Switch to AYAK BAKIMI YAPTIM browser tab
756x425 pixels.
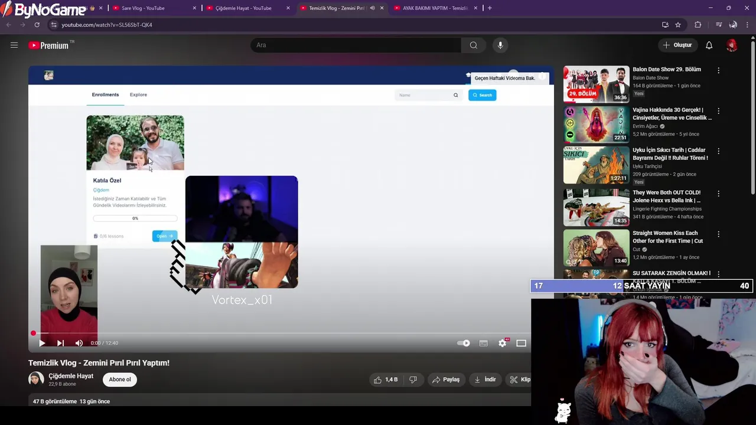tap(435, 8)
